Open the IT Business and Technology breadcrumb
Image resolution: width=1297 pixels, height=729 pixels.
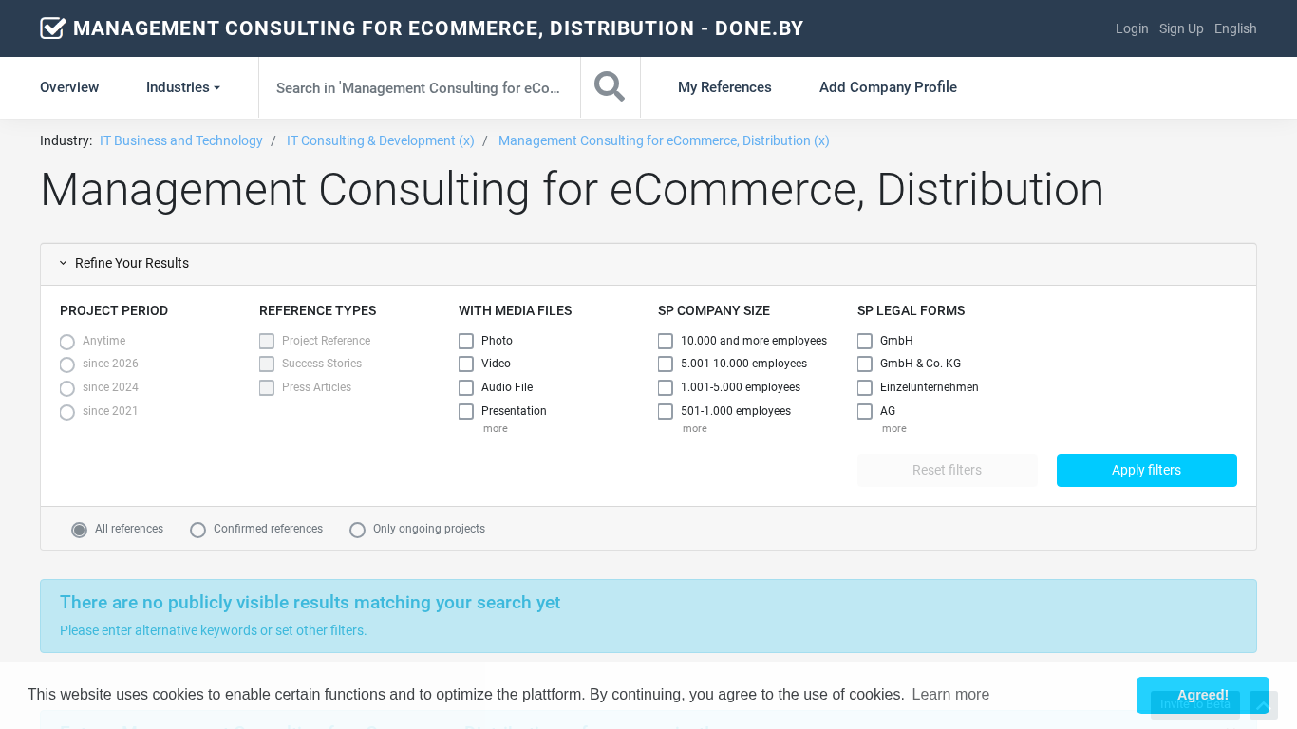tap(181, 140)
